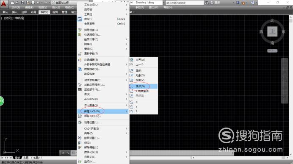The height and width of the screenshot is (164, 293).
Task: Click the World (W) UCS globe icon
Action: pos(131,60)
